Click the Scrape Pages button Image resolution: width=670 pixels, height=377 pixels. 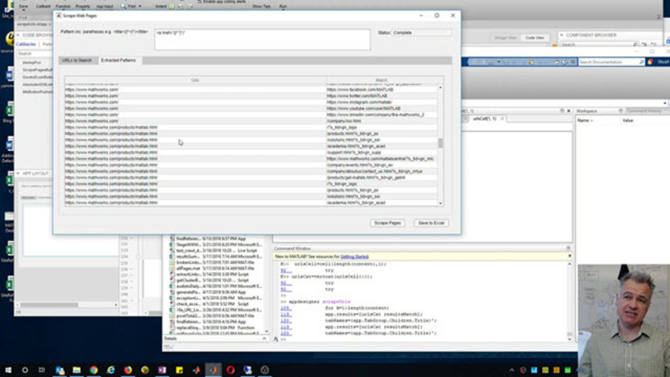387,223
